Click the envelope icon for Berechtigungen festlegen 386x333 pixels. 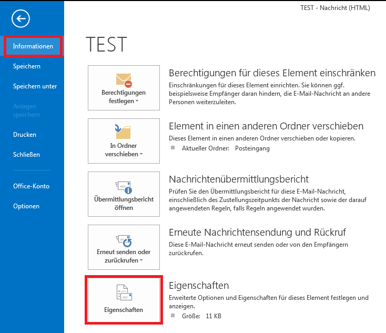124,80
